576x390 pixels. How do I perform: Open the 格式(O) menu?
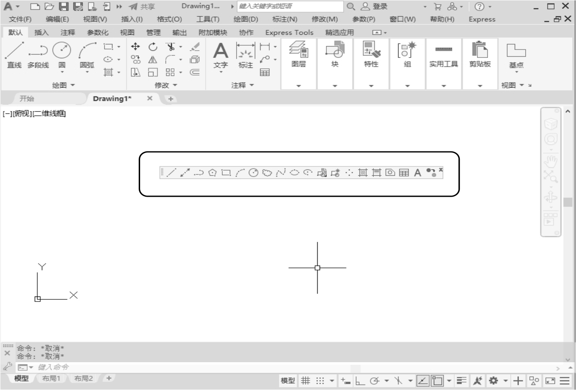169,19
